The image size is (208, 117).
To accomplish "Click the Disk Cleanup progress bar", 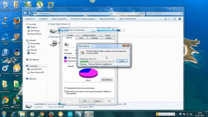I will pyautogui.click(x=97, y=61).
